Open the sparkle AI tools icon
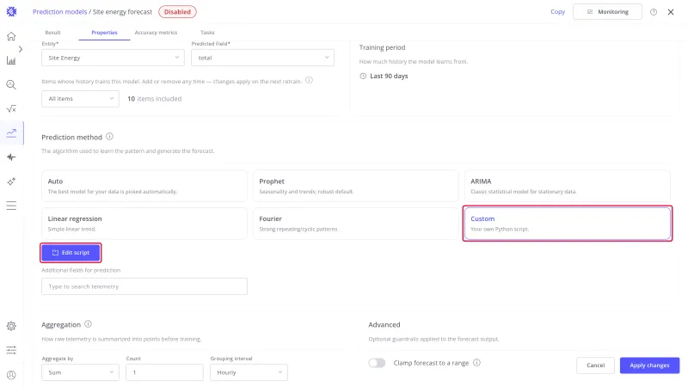The image size is (688, 387). [x=11, y=181]
